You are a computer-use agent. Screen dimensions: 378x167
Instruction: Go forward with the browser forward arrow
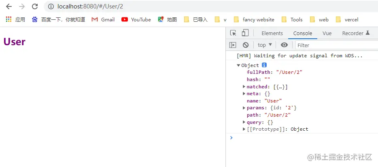(22, 6)
